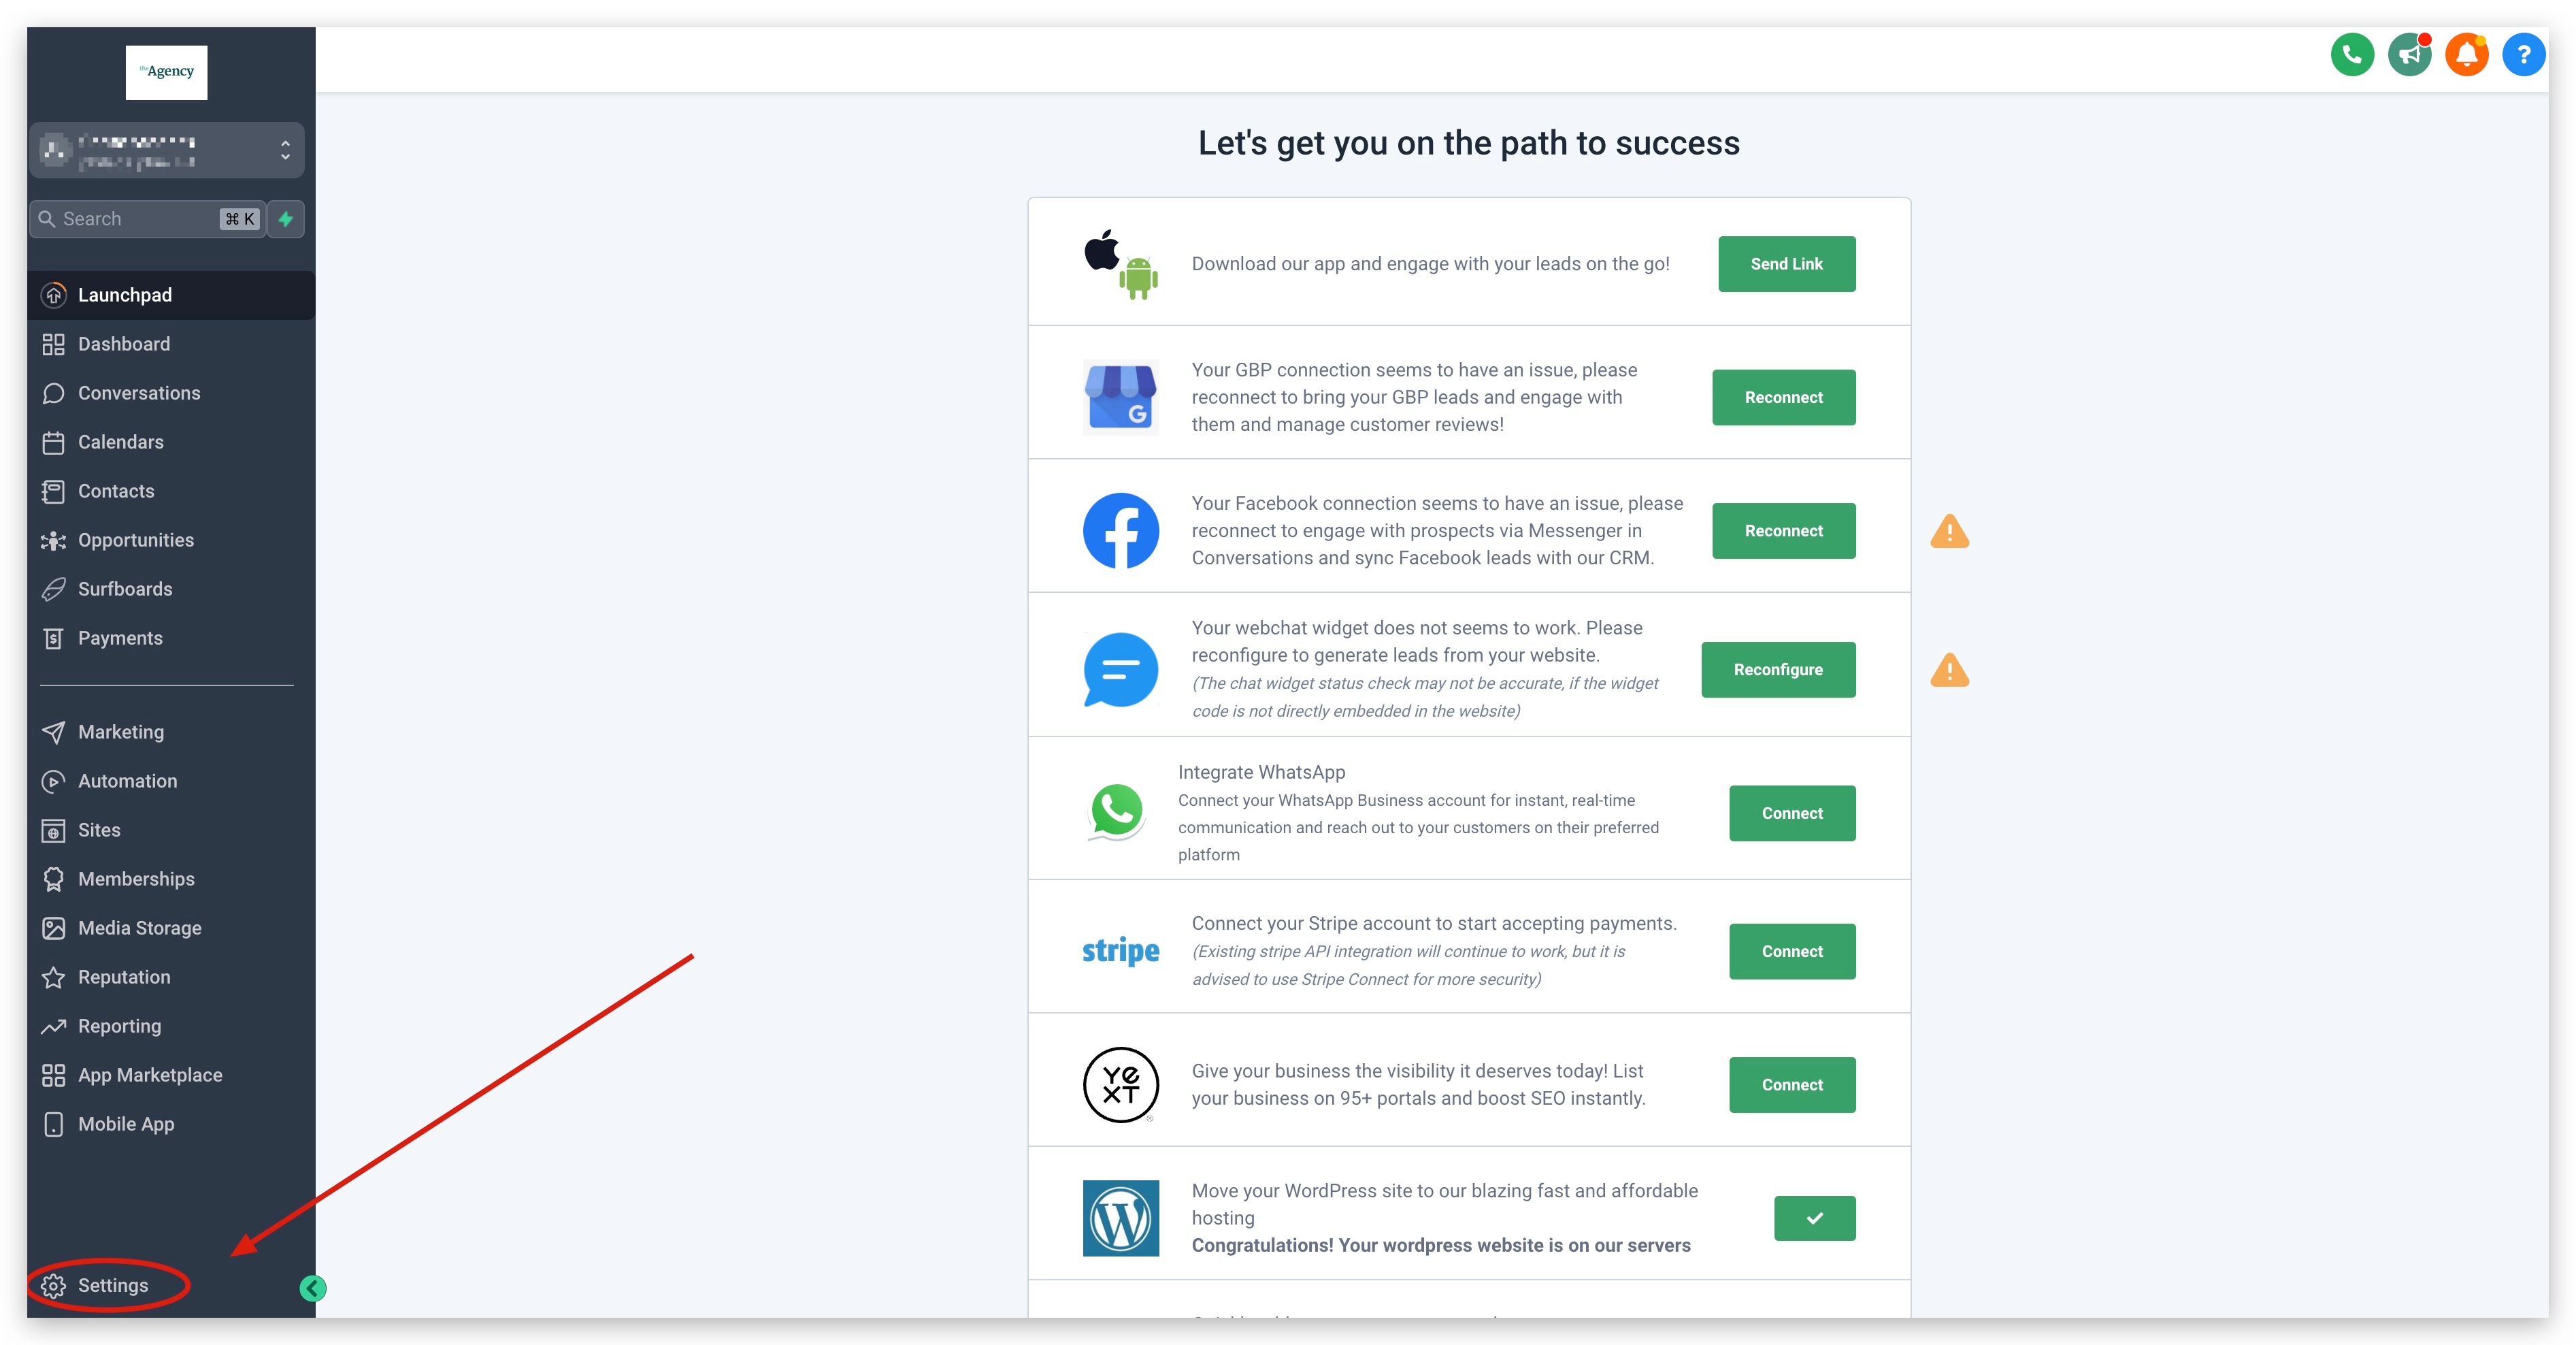Click the Facebook warning triangle icon
The height and width of the screenshot is (1345, 2576).
point(1949,532)
